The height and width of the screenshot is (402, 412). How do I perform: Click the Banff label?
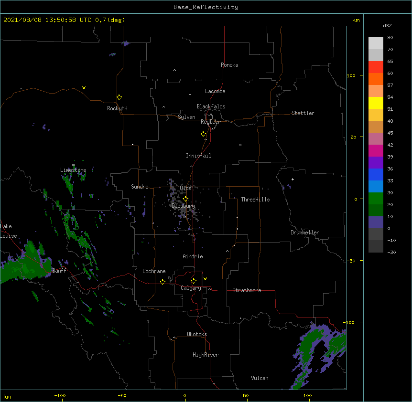pyautogui.click(x=59, y=271)
